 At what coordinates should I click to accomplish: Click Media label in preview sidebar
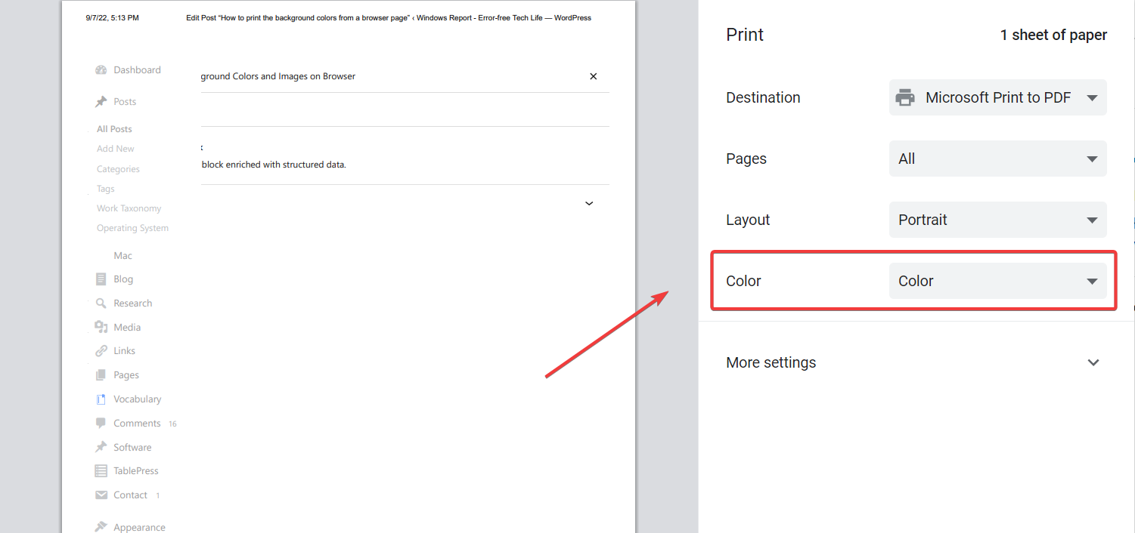click(x=127, y=328)
